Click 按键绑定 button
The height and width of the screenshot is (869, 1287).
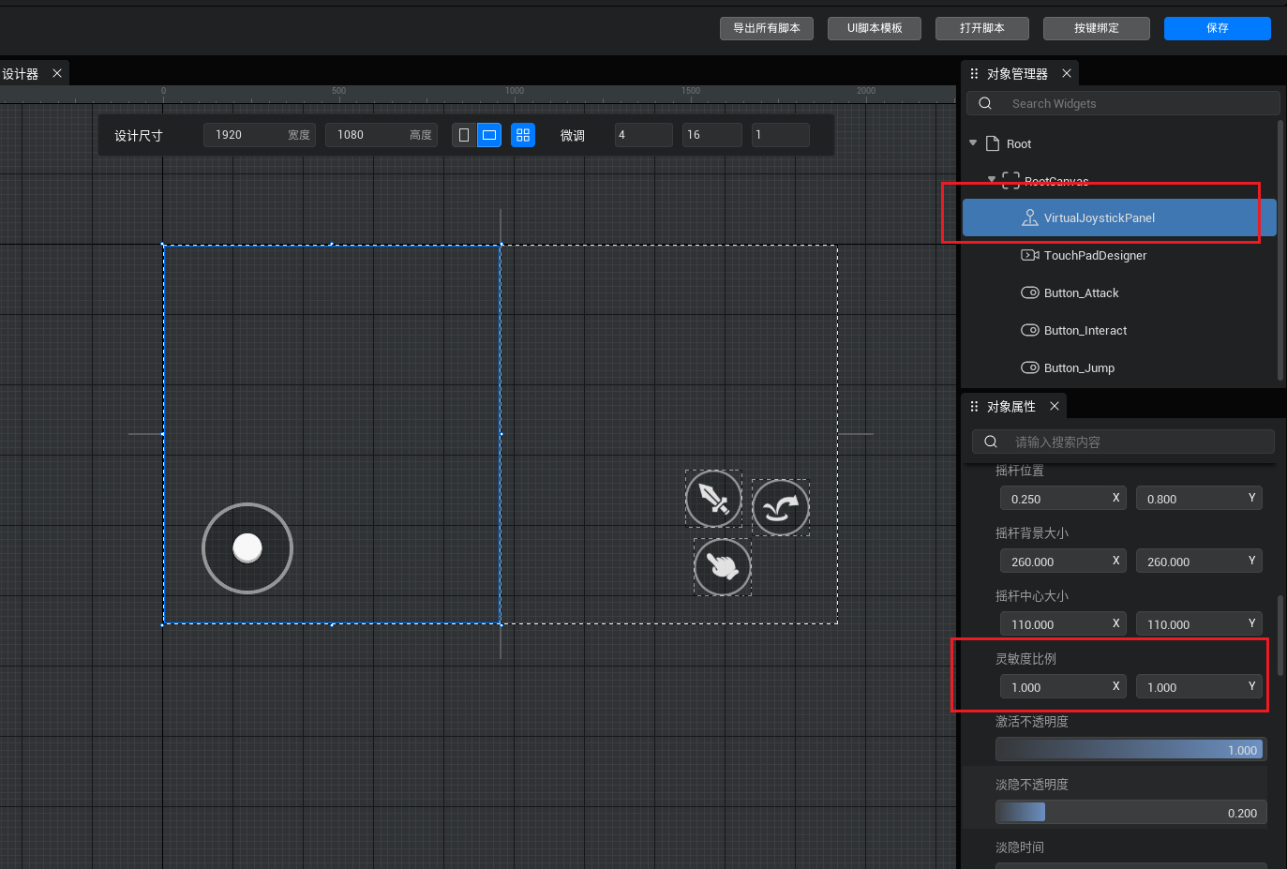pos(1097,28)
